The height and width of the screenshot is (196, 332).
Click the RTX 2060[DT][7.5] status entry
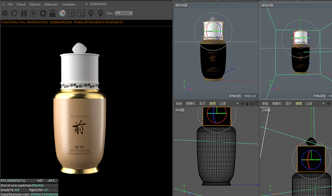pyautogui.click(x=13, y=181)
